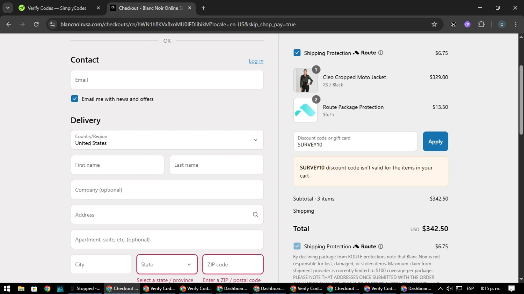
Task: Open Chrome's three-dot menu
Action: (516, 24)
